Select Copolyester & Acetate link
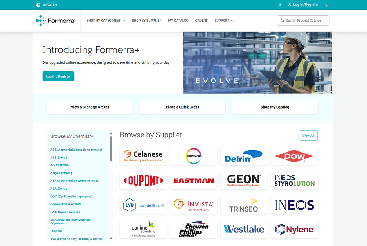Image resolution: width=367 pixels, height=246 pixels. click(66, 204)
